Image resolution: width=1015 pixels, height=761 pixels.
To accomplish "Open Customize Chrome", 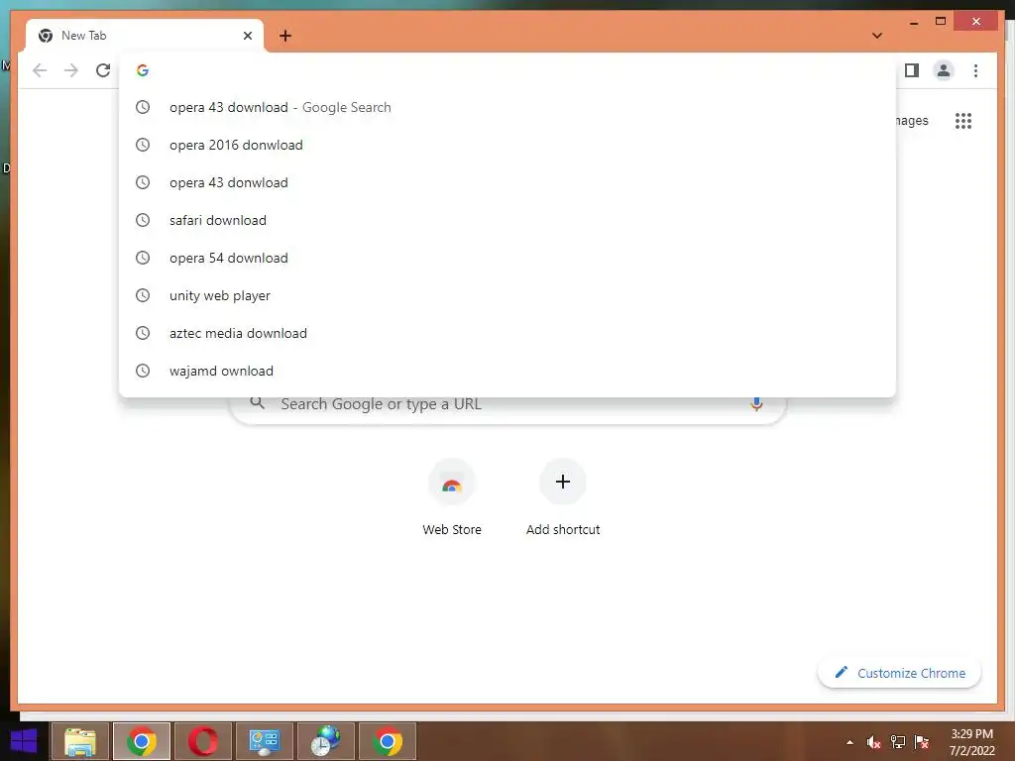I will 900,673.
